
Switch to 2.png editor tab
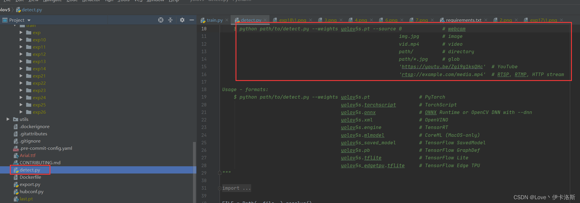pyautogui.click(x=506, y=20)
